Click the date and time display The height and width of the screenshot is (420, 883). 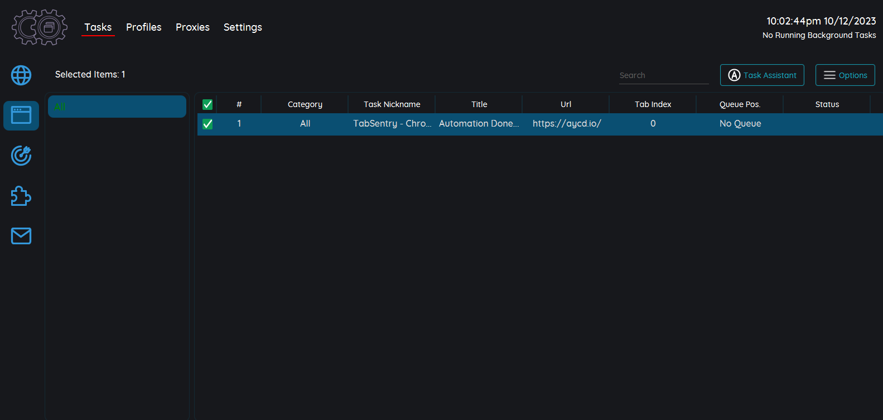pyautogui.click(x=821, y=21)
